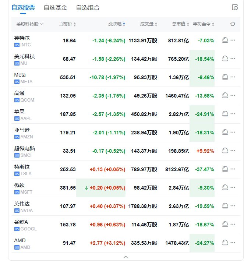Open 亚马逊 AMZN stock page
Image resolution: width=244 pixels, height=261 pixels.
tap(24, 133)
